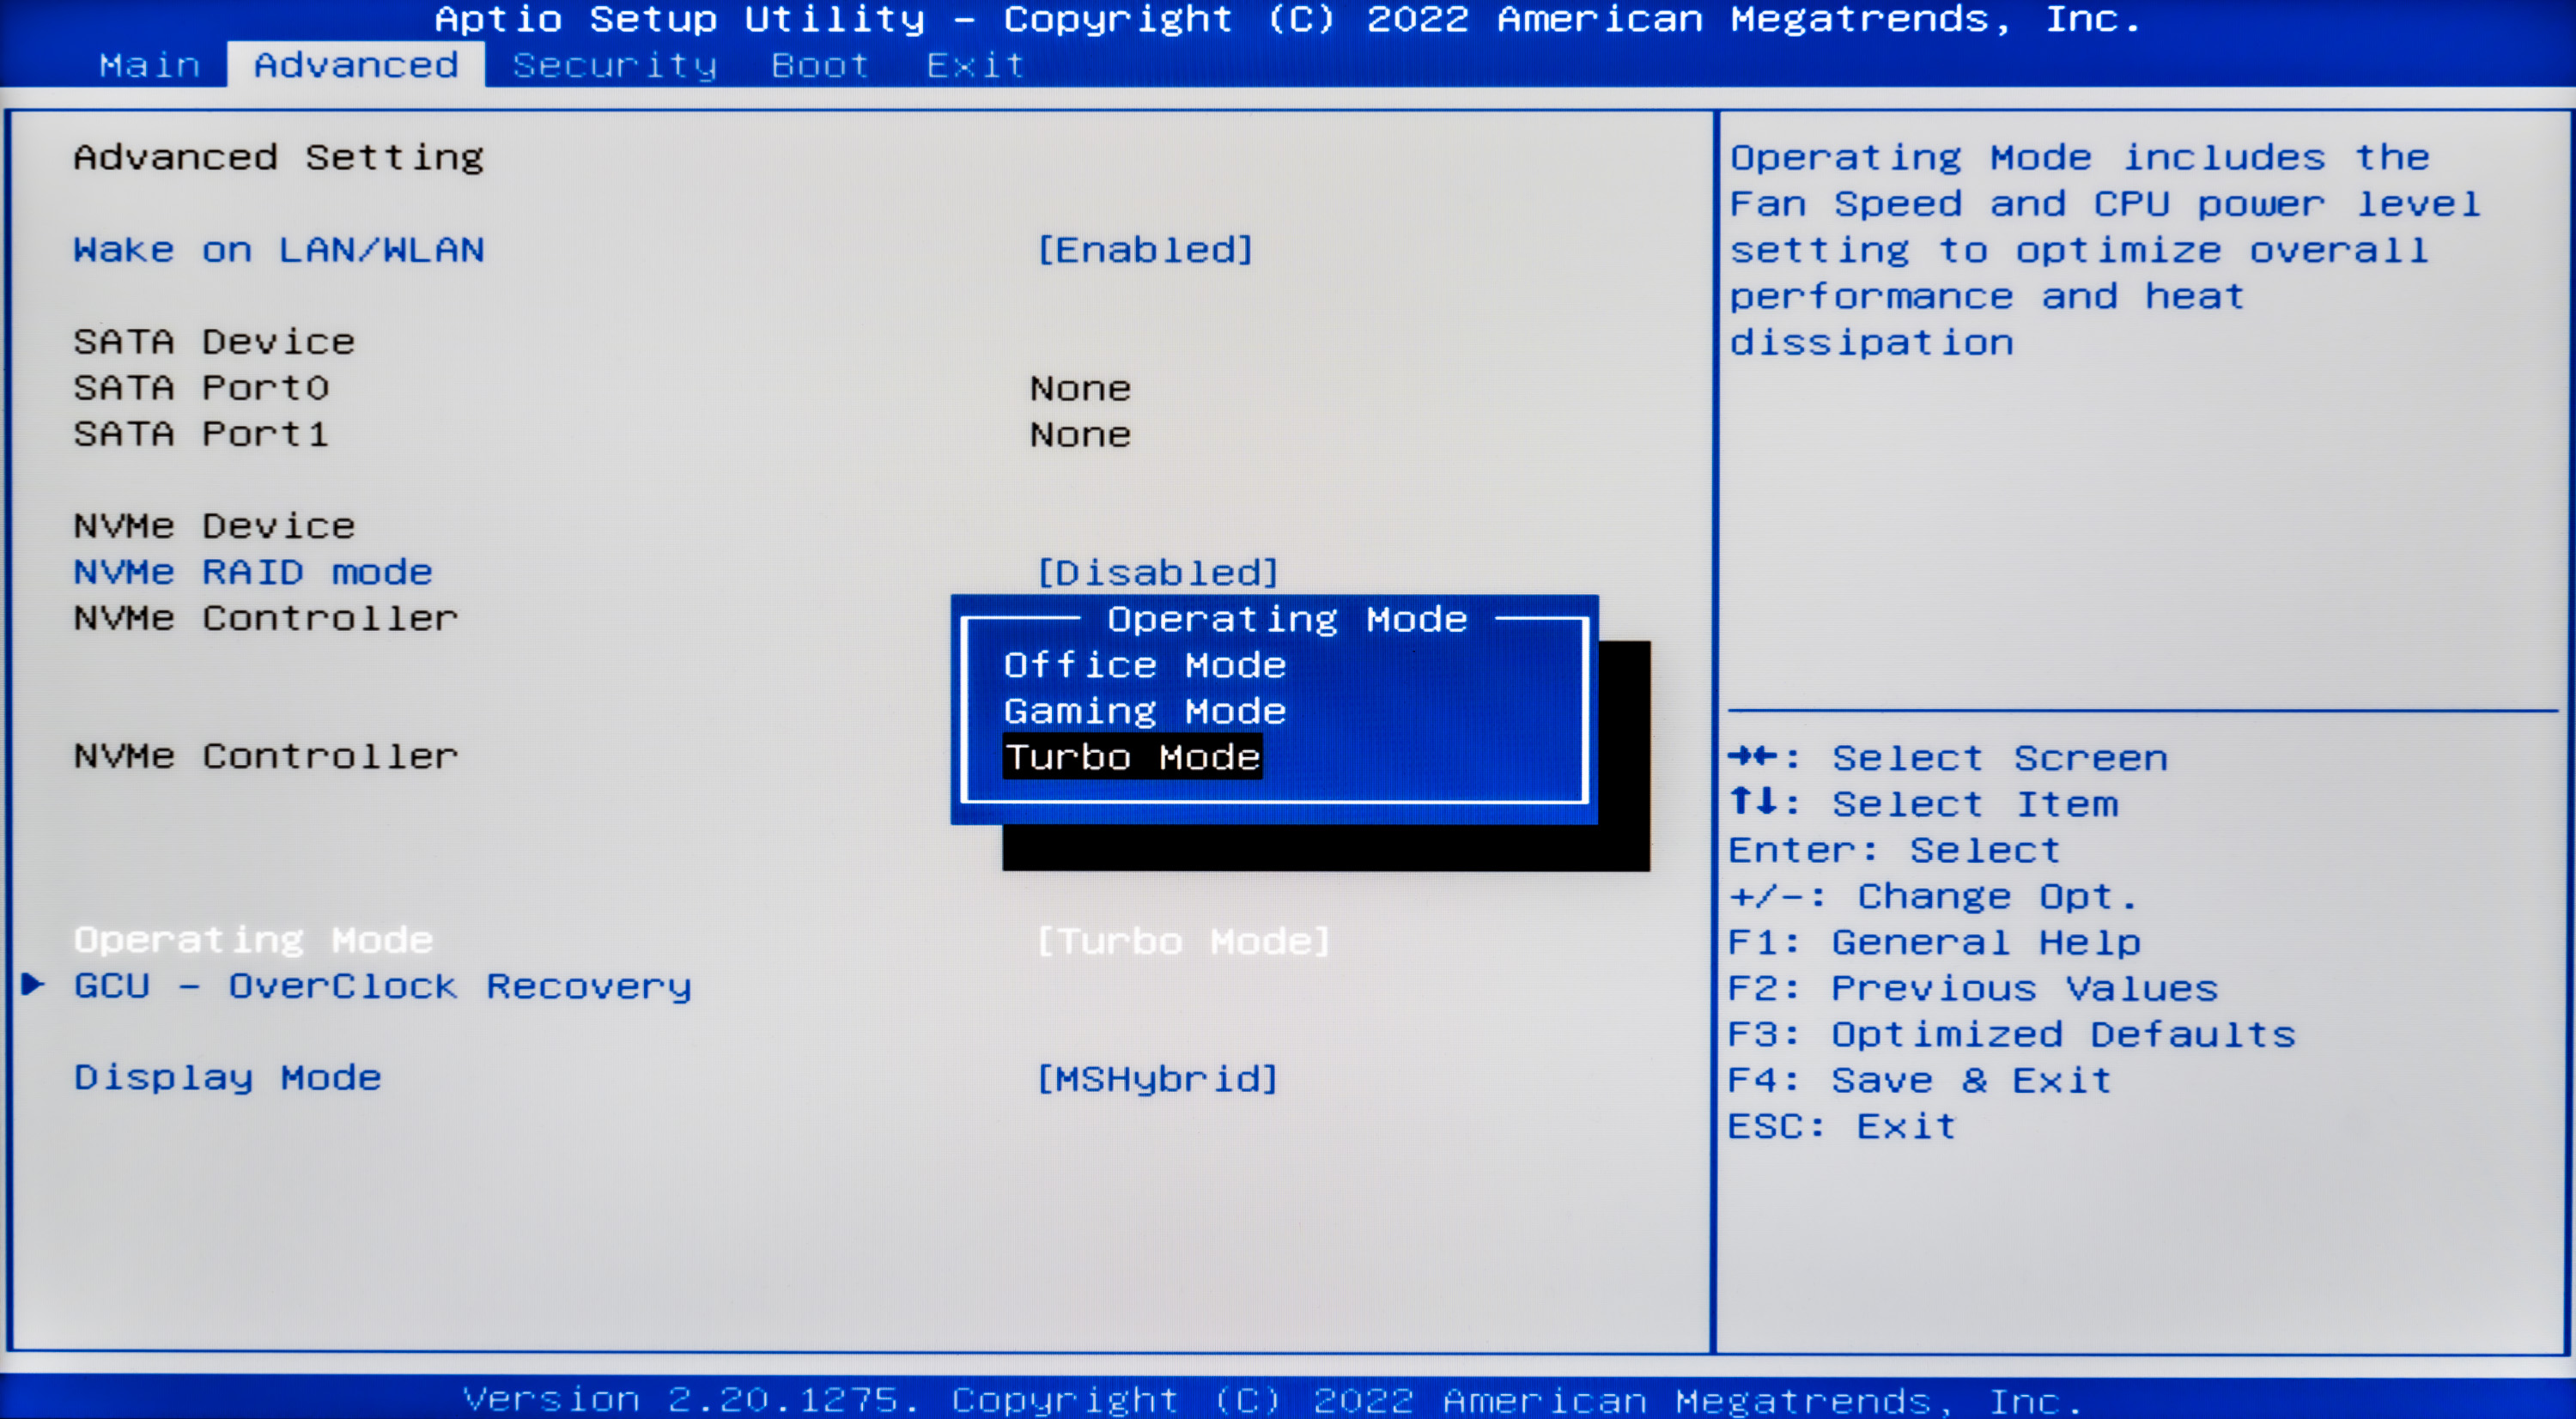
Task: Pick Office Mode in Operating Mode list
Action: pos(1144,665)
